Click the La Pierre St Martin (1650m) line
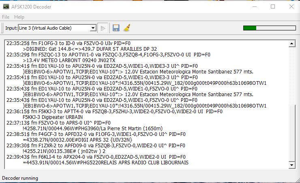Viewport: 300px width, 183px height. point(92,129)
